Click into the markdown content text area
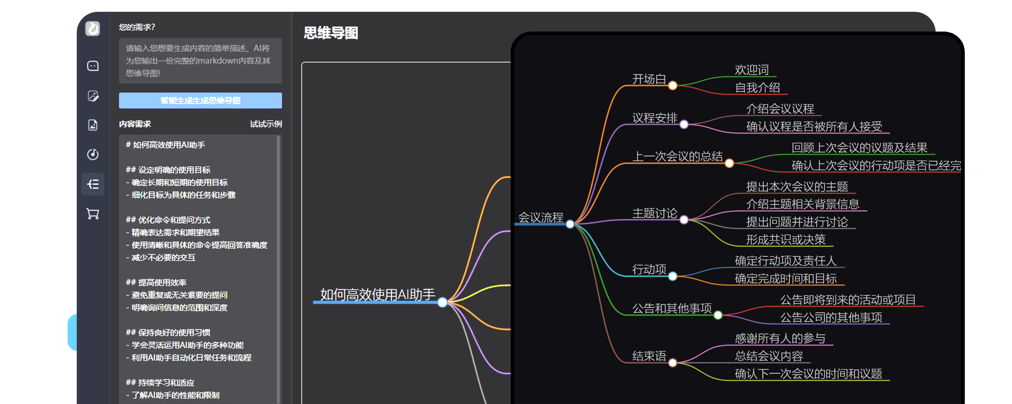 click(x=198, y=269)
